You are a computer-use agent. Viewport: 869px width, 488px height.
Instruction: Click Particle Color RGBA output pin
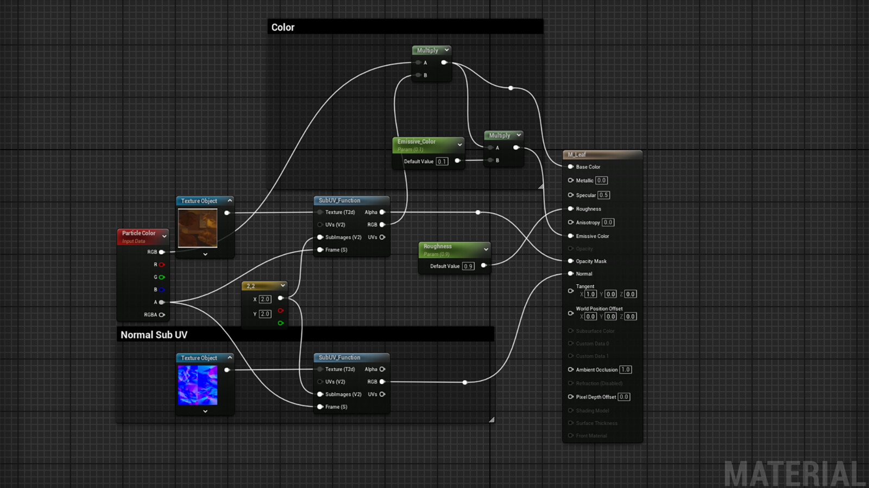[x=162, y=314]
